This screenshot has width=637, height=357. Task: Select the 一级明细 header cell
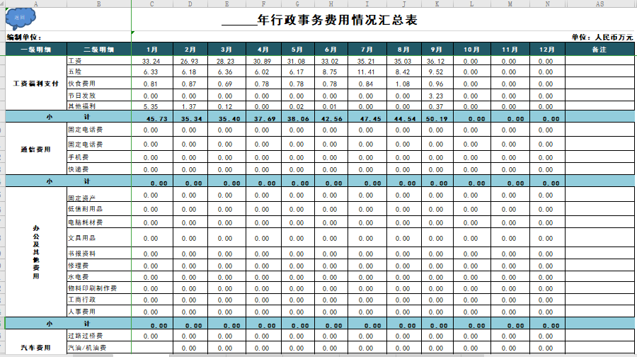click(36, 49)
